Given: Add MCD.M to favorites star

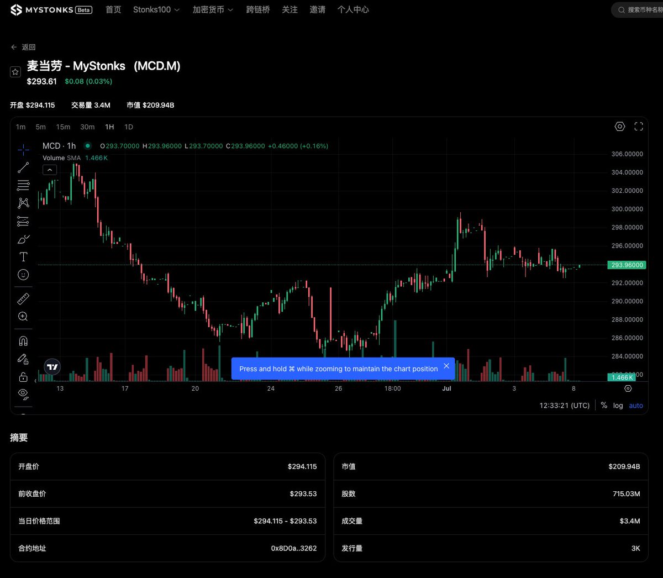Looking at the screenshot, I should click(x=15, y=72).
